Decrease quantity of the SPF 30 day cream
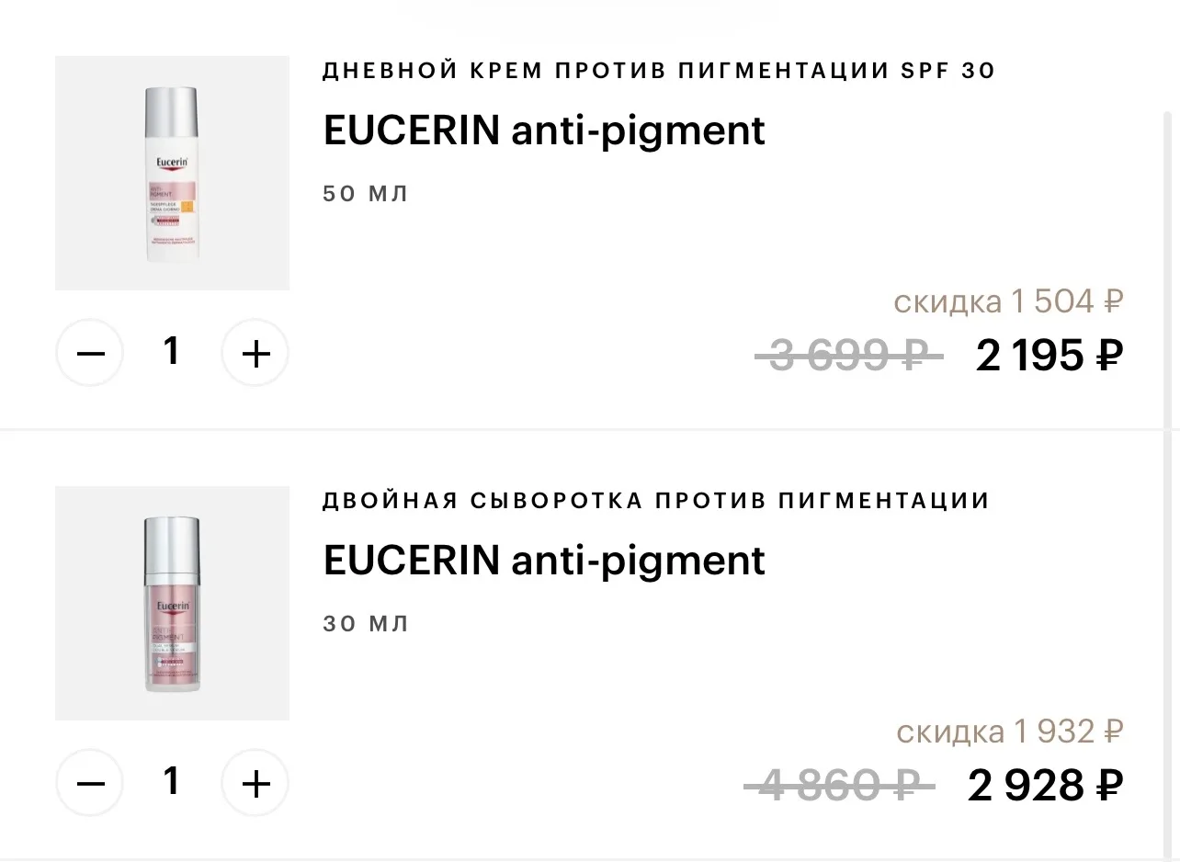Viewport: 1180px width, 862px height. [x=90, y=353]
